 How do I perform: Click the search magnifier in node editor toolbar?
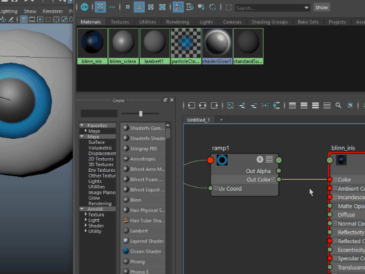338,106
